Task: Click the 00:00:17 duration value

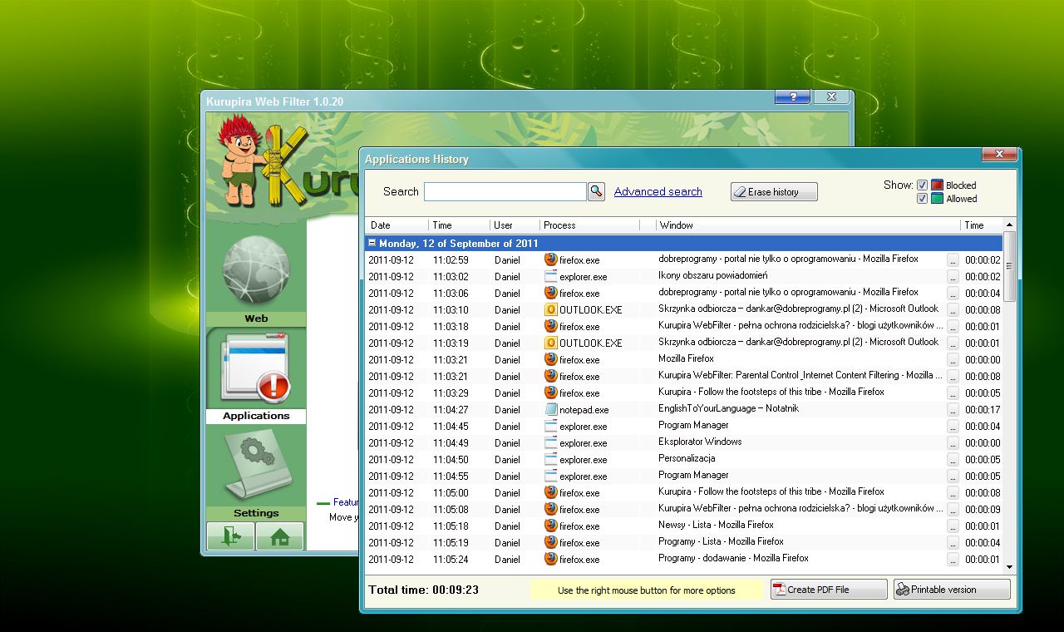Action: (x=983, y=410)
